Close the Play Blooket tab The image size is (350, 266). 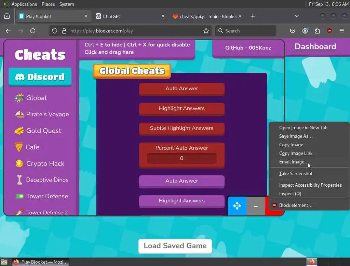click(86, 16)
